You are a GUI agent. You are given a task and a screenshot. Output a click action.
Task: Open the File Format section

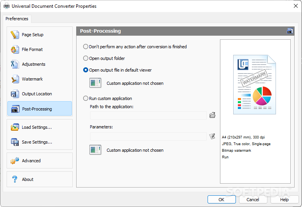[40, 49]
